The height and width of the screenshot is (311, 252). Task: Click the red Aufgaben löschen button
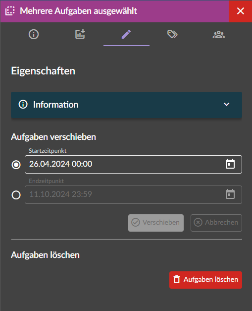pos(205,280)
